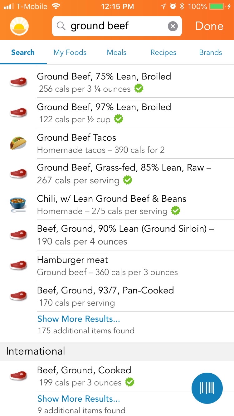This screenshot has height=416, width=234.
Task: Tap verified checkmark on 75% Lean Broiled
Action: 139,89
